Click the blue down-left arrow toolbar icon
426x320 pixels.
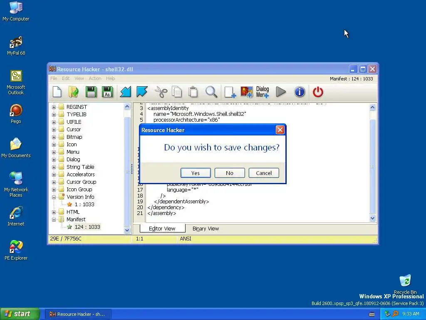[x=126, y=92]
